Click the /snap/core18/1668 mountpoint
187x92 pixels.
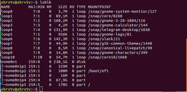point(107,57)
